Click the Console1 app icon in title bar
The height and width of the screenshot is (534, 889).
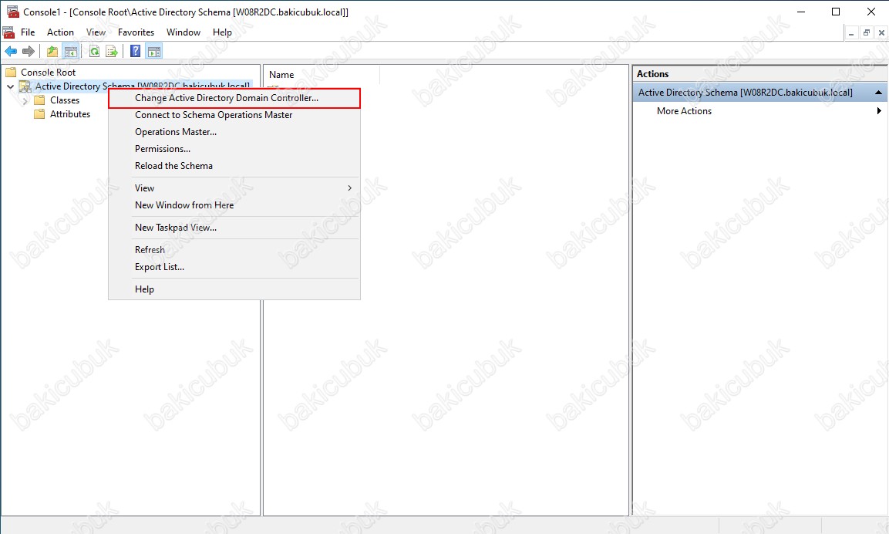point(12,12)
